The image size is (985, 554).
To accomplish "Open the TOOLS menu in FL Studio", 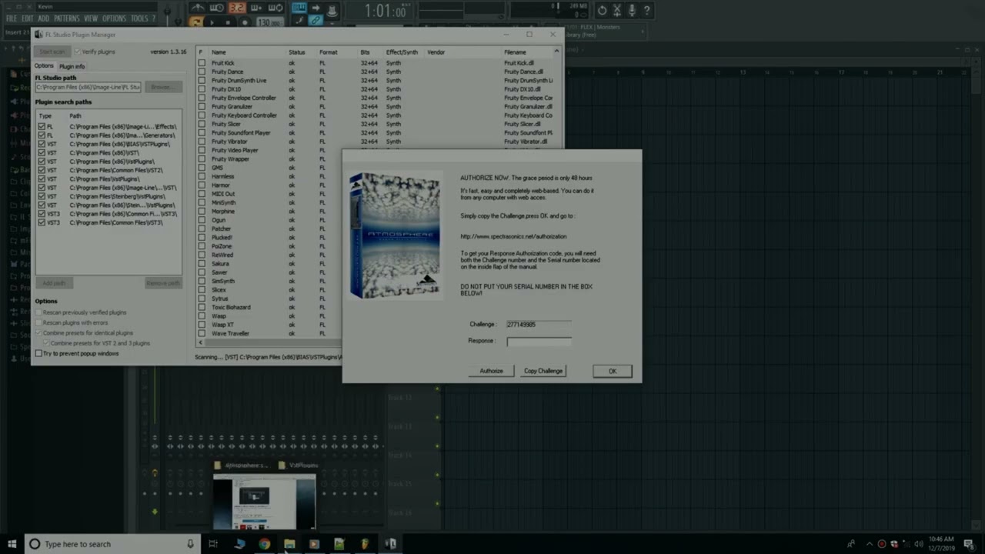I will pos(139,18).
